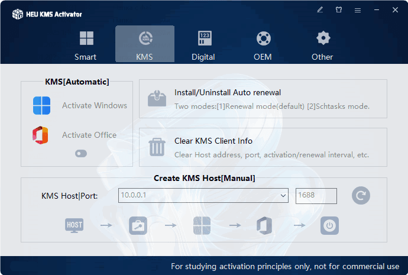Click the 'Two modes' renewal description text
The image size is (408, 275).
pyautogui.click(x=272, y=106)
